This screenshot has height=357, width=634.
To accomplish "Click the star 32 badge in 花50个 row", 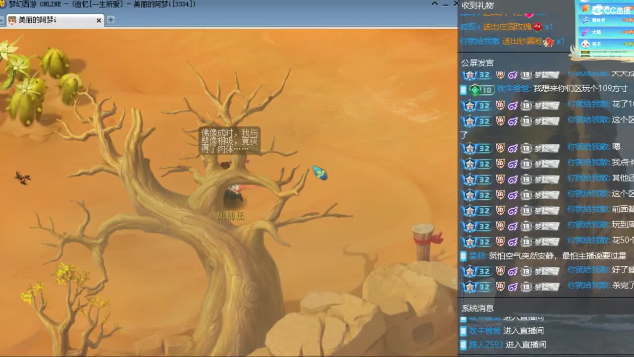I will click(x=476, y=241).
